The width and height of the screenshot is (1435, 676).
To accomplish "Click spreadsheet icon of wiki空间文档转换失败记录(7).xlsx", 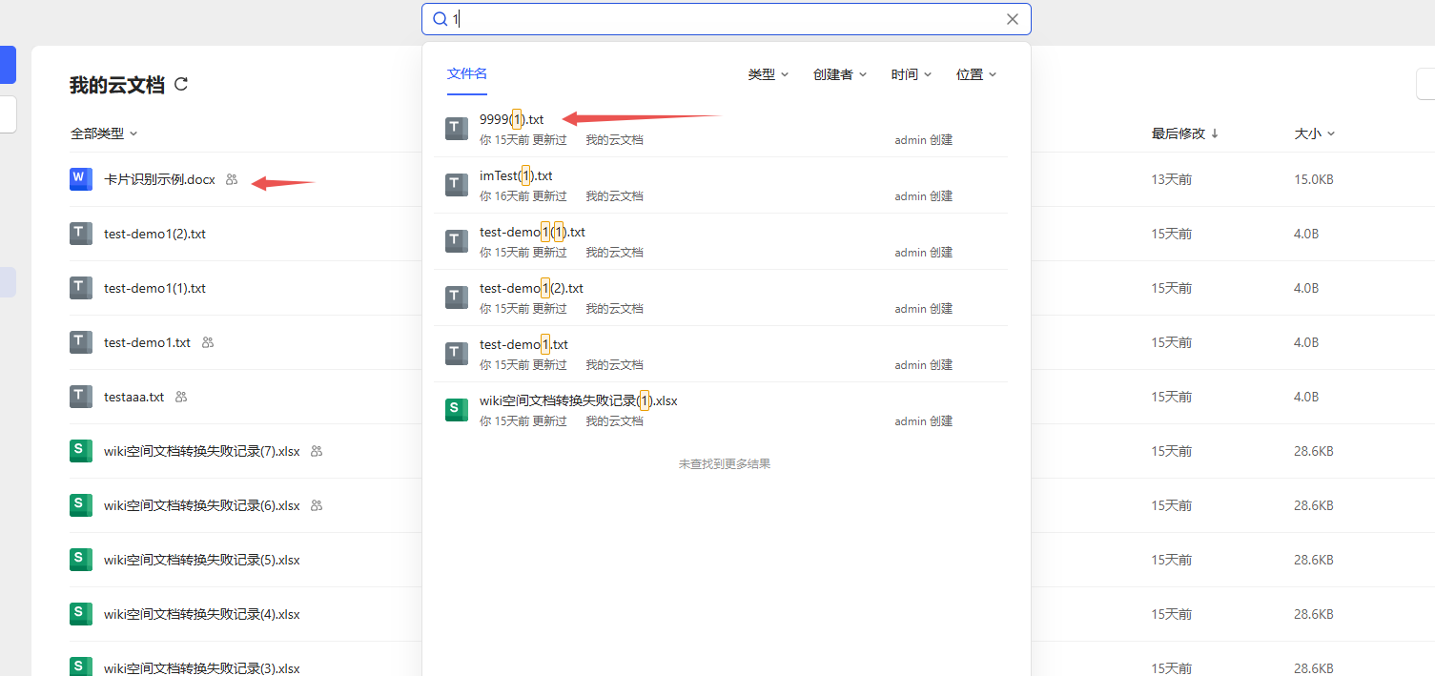I will [x=81, y=451].
